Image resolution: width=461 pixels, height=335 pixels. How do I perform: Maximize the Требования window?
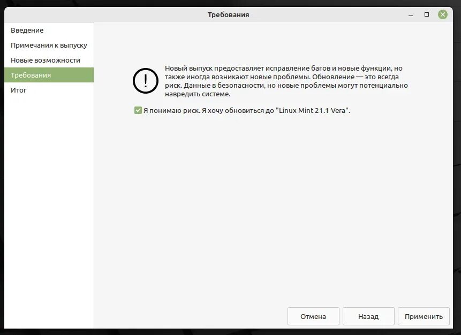pyautogui.click(x=427, y=14)
